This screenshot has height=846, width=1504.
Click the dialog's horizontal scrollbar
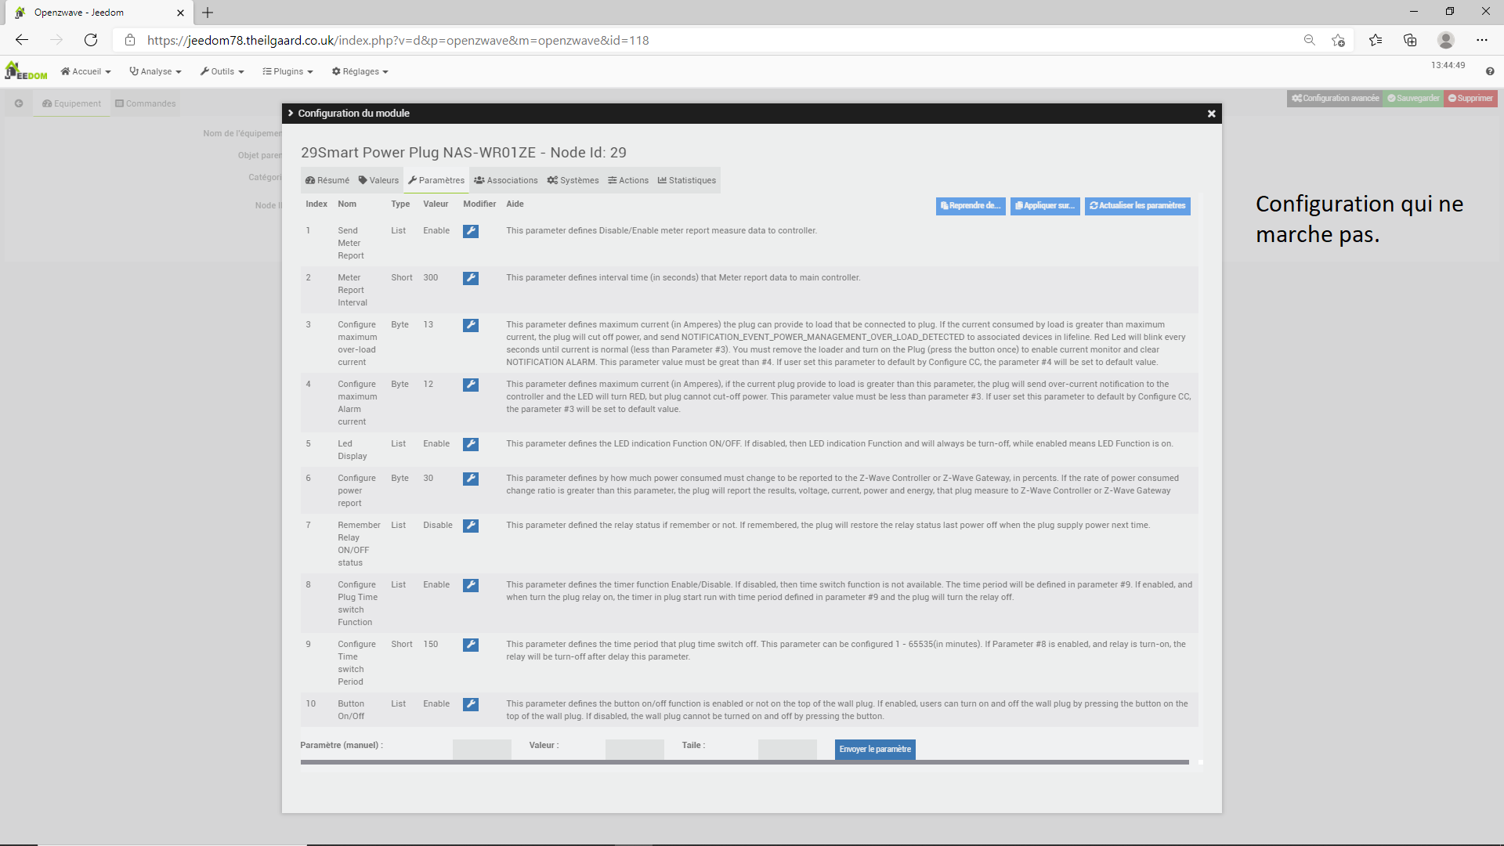point(744,762)
